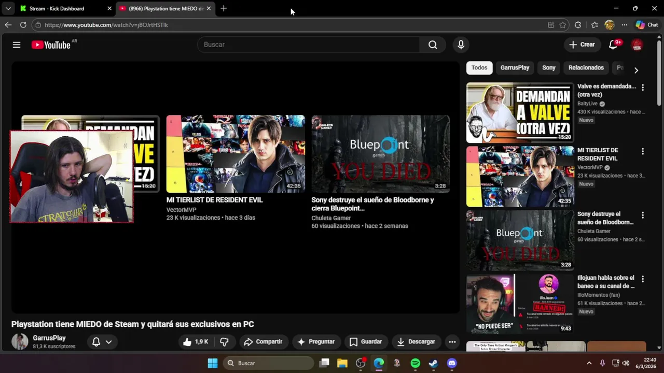Open options for Illojuan habla video
This screenshot has width=664, height=373.
click(643, 279)
